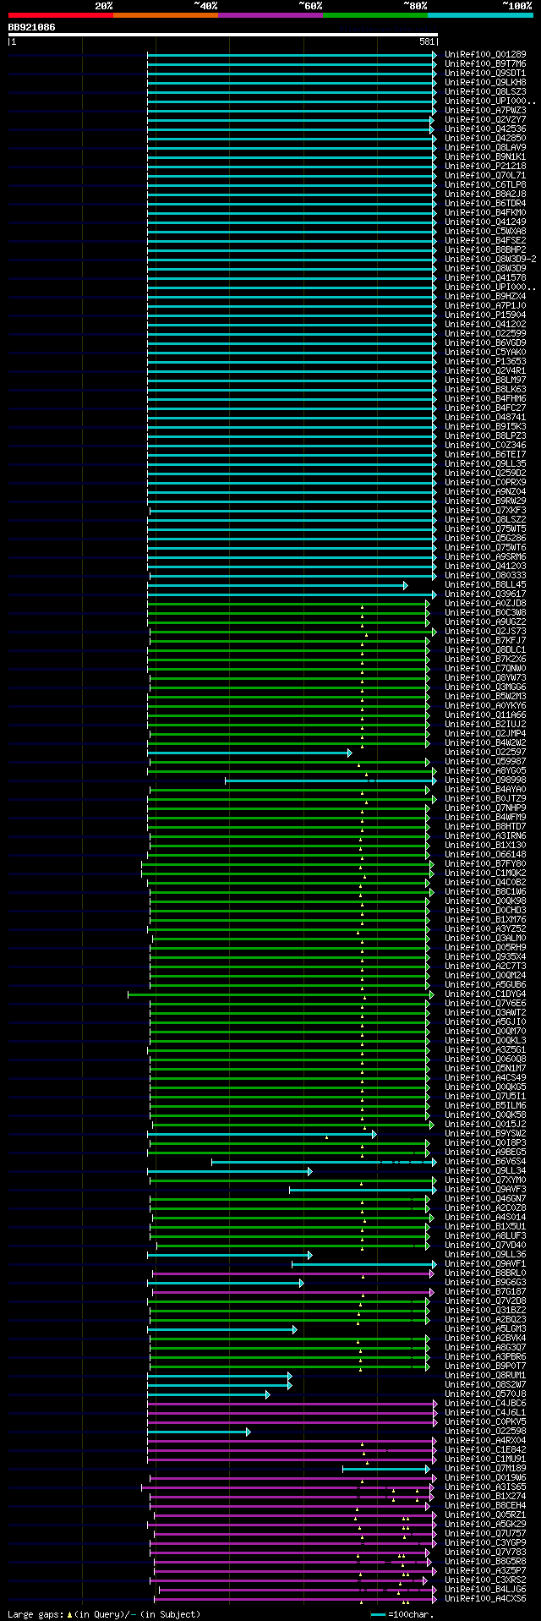The image size is (541, 1621).
Task: Click the green ~80% identity legend bar
Action: pos(375,15)
